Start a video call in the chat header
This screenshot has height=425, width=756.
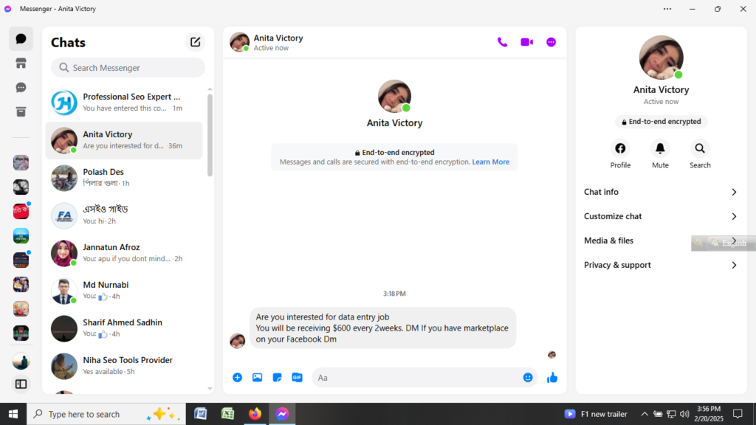click(x=526, y=42)
